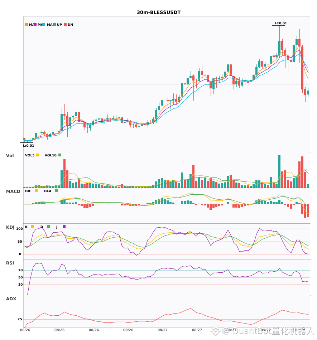Click the DEA legend text
This screenshot has width=317, height=340.
[48, 191]
